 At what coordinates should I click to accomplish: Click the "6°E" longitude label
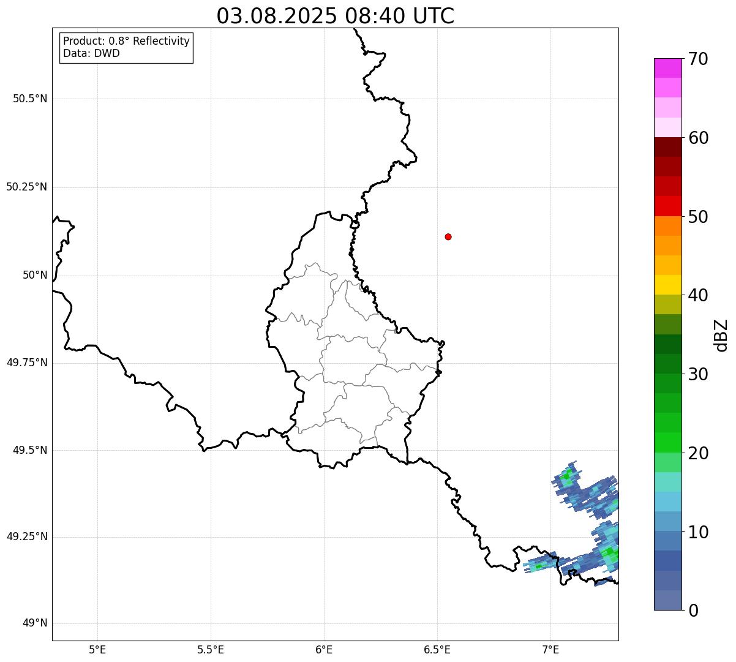[x=324, y=650]
